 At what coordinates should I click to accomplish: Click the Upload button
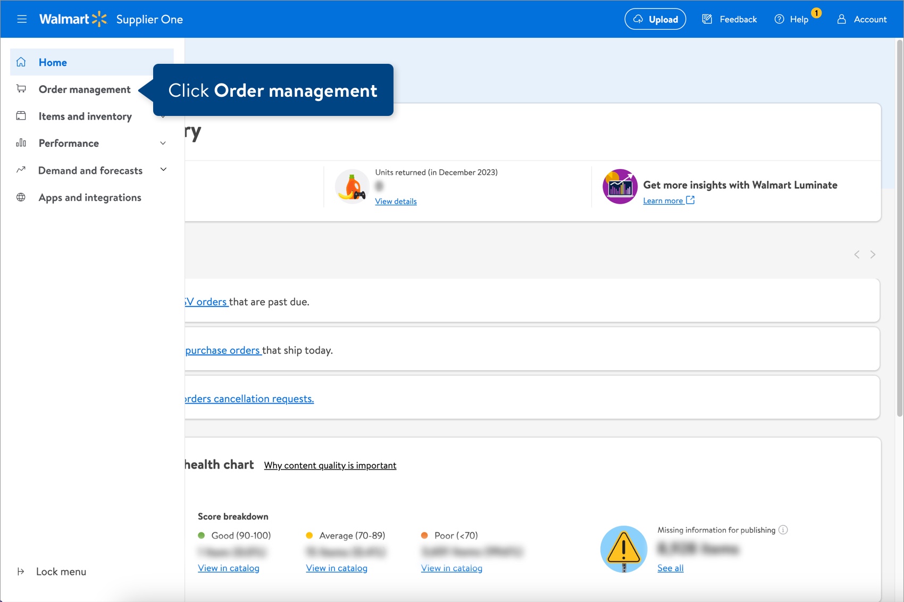[x=655, y=19]
